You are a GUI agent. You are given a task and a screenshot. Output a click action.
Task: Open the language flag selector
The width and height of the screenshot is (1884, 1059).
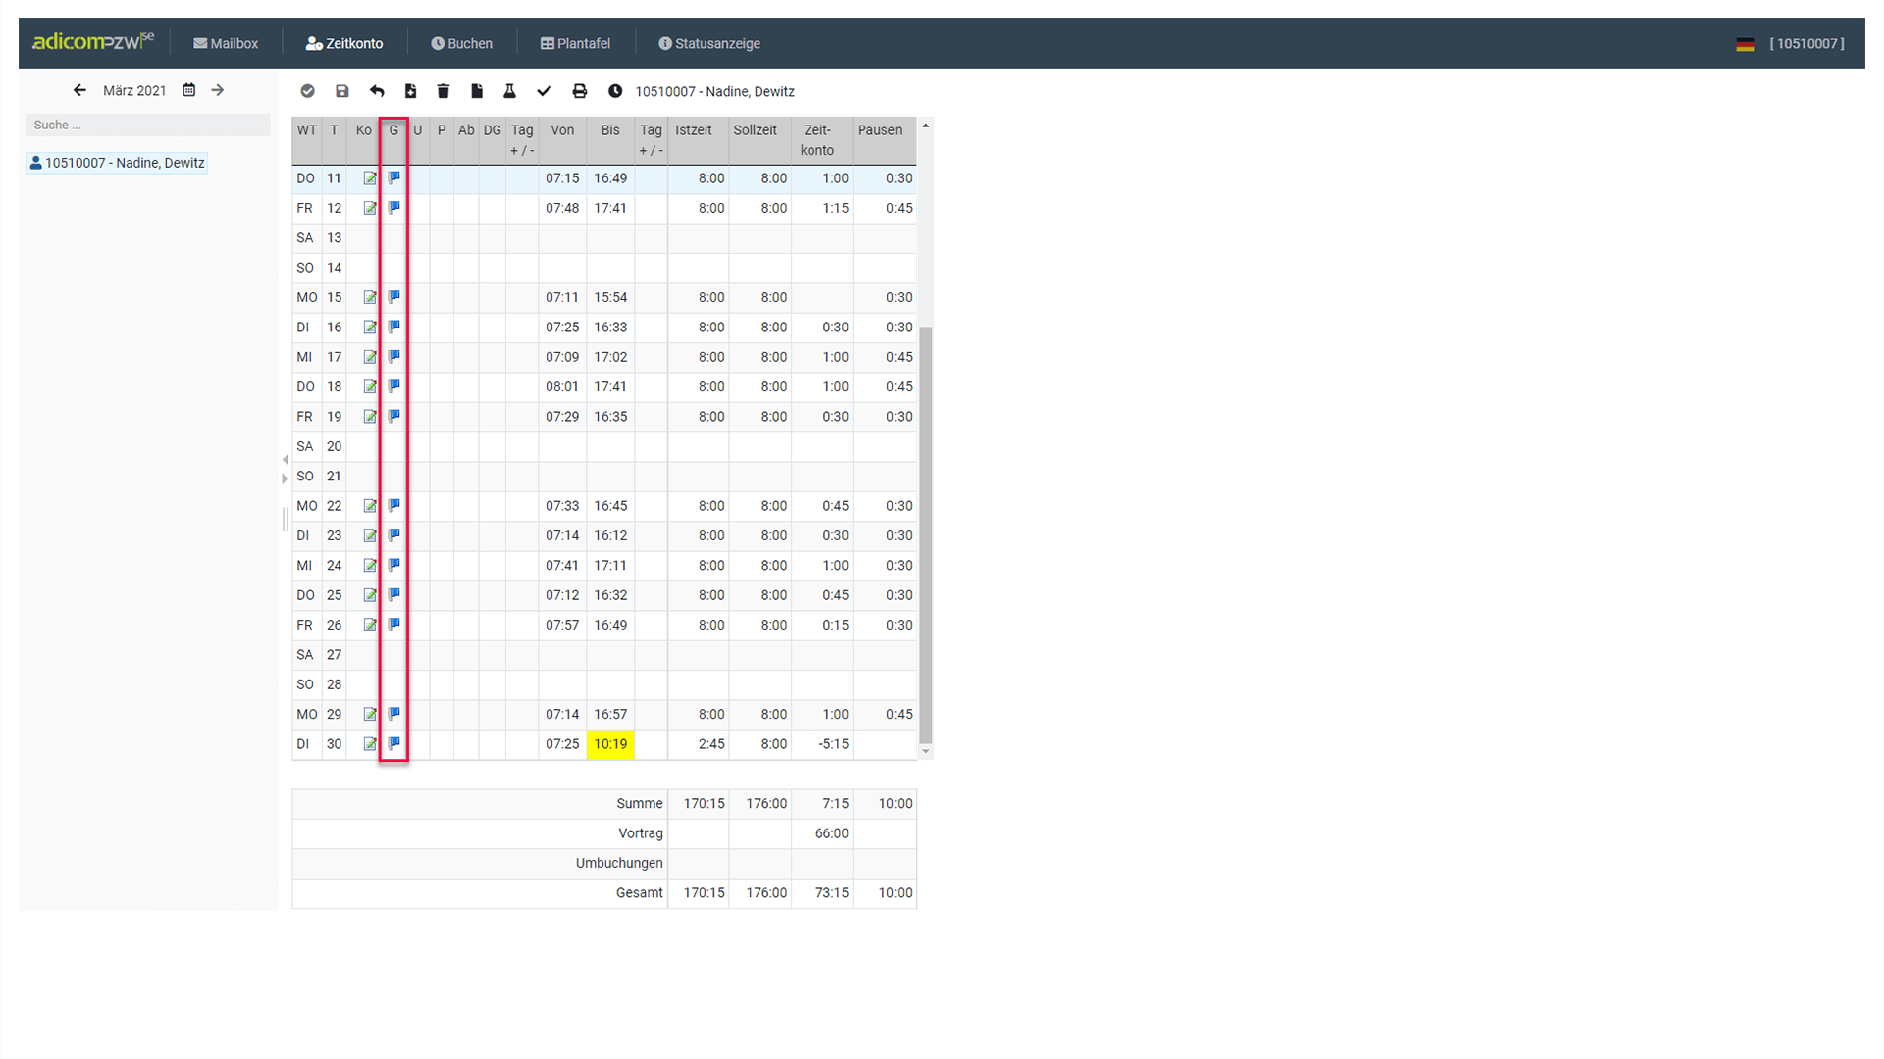tap(1745, 44)
